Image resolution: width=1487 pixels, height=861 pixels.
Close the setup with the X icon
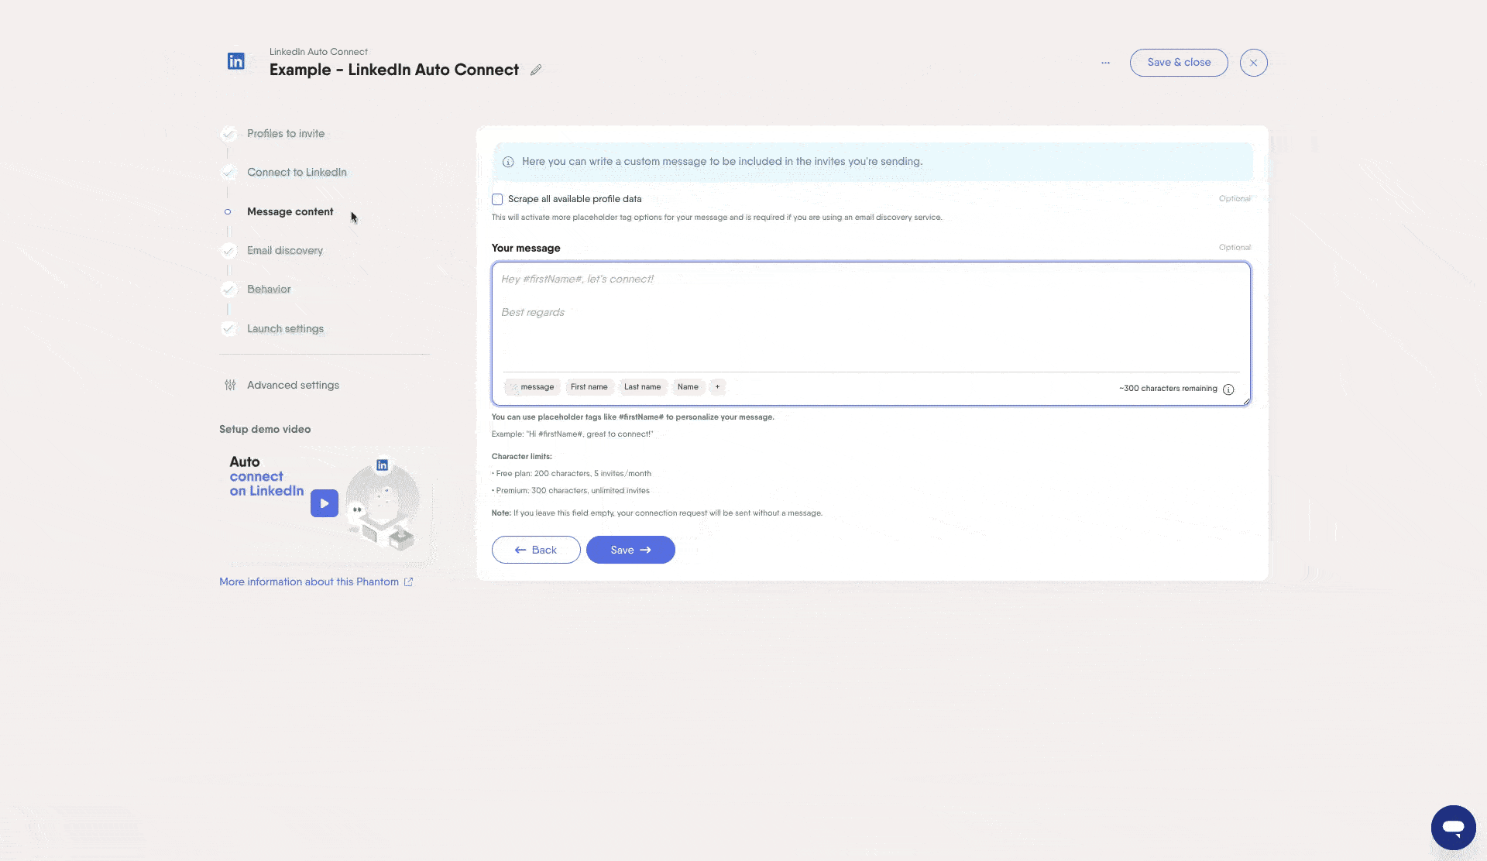(x=1253, y=63)
